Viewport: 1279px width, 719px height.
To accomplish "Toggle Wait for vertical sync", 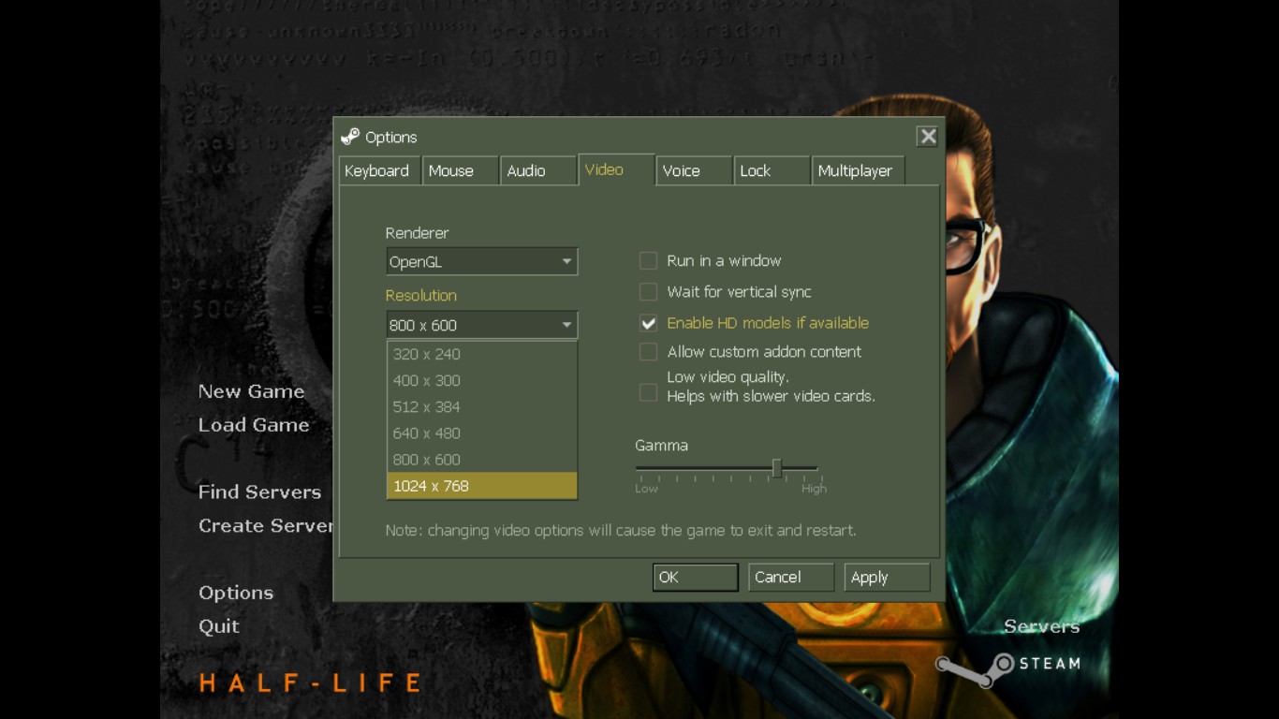I will coord(648,291).
